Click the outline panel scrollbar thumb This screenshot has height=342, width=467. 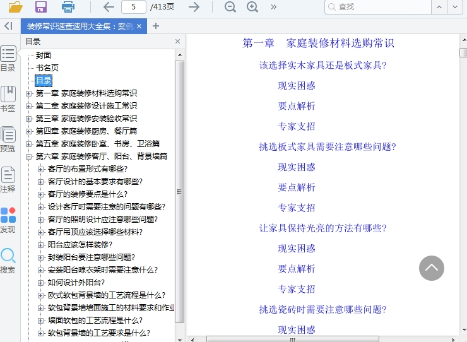[x=179, y=192]
